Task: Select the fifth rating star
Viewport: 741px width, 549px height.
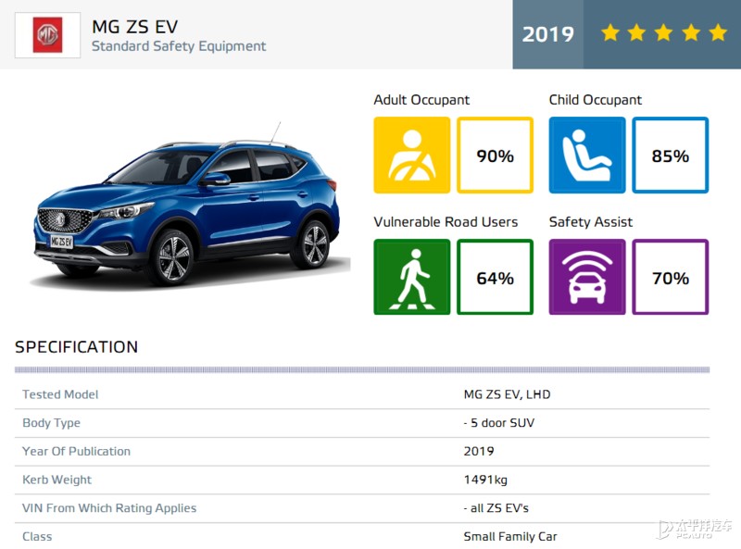Action: pos(719,33)
